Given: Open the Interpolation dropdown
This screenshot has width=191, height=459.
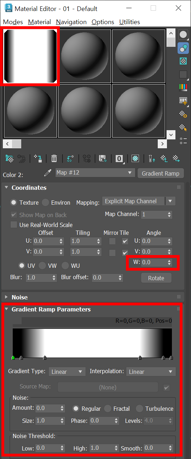Looking at the screenshot, I should click(151, 372).
